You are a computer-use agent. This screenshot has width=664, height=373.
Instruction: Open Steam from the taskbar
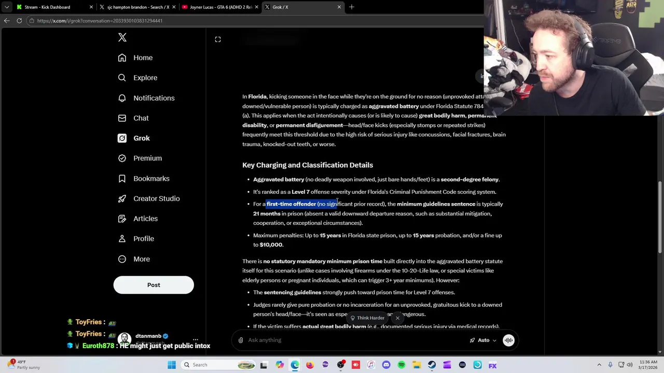coord(432,365)
